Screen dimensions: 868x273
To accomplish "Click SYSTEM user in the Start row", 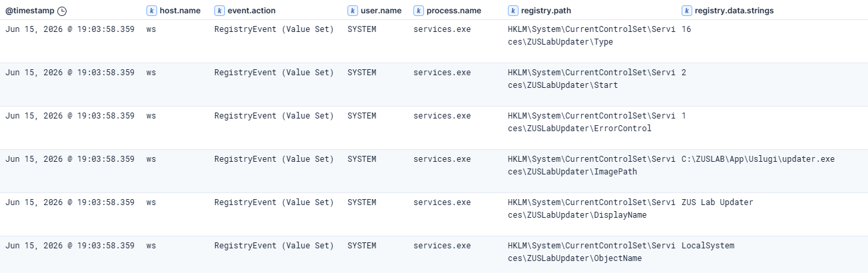I will [361, 73].
